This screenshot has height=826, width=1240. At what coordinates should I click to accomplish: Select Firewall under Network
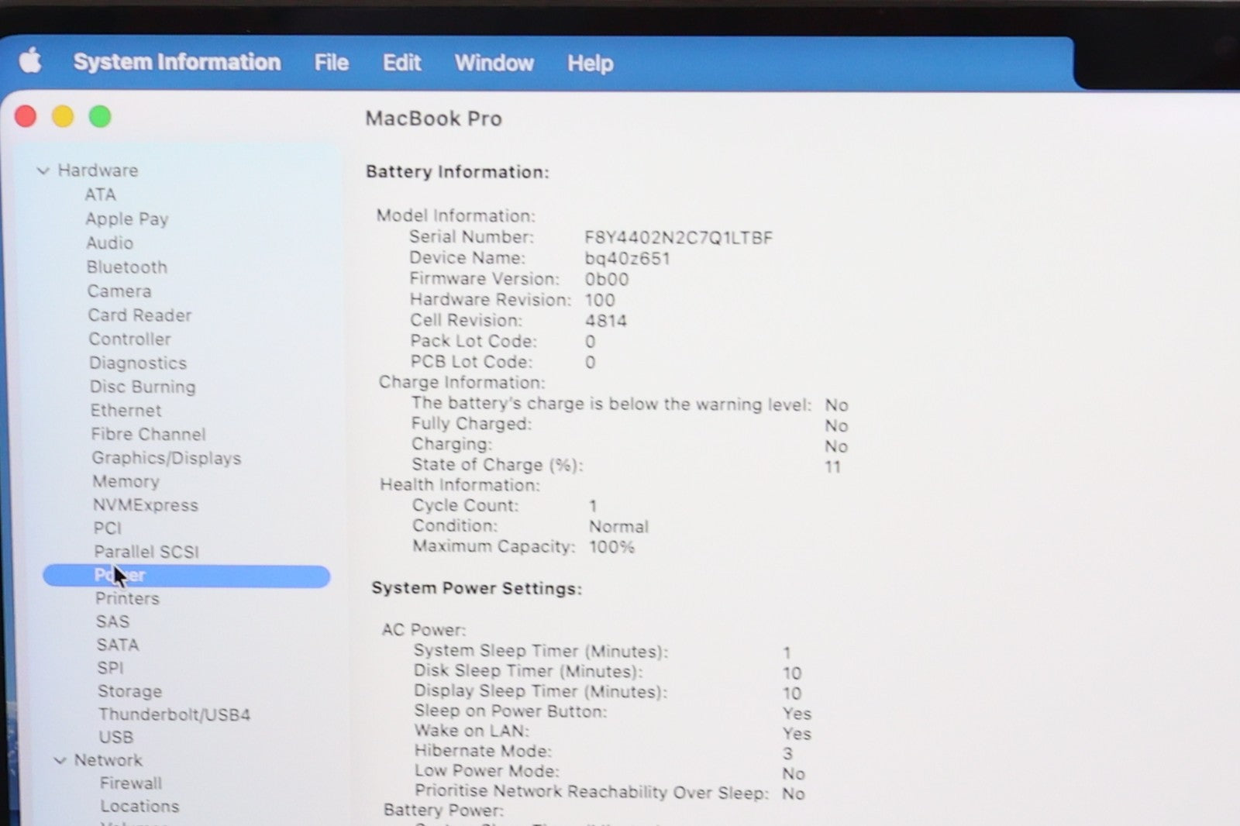[130, 783]
